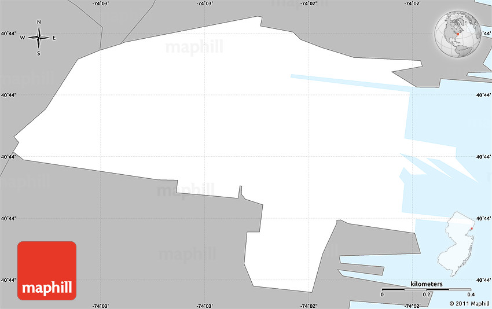Click the 0.2 mark on the scale
Screen dimensions: 492x309
coord(426,295)
